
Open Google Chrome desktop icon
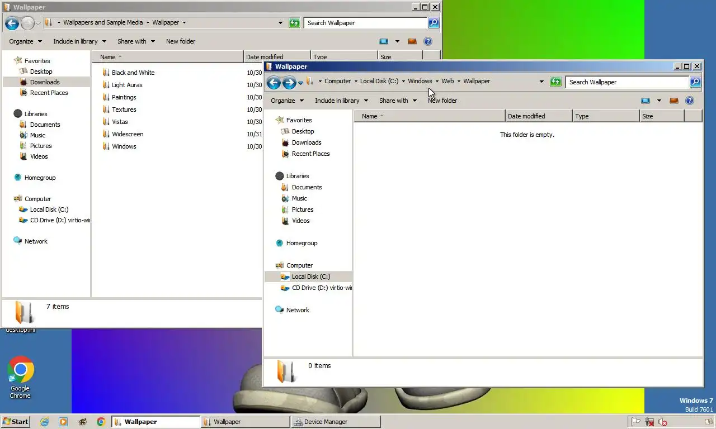20,377
